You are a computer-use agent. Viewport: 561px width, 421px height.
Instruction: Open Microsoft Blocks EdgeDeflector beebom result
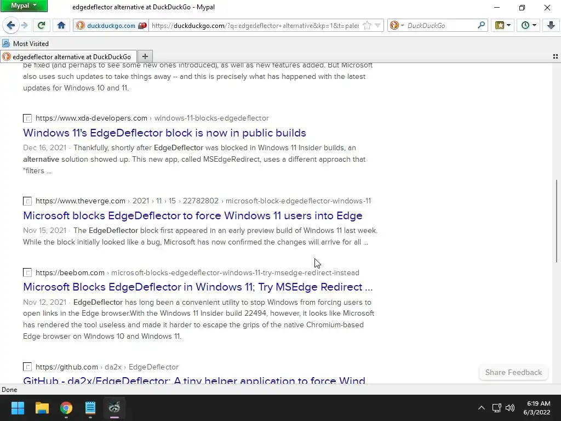198,287
